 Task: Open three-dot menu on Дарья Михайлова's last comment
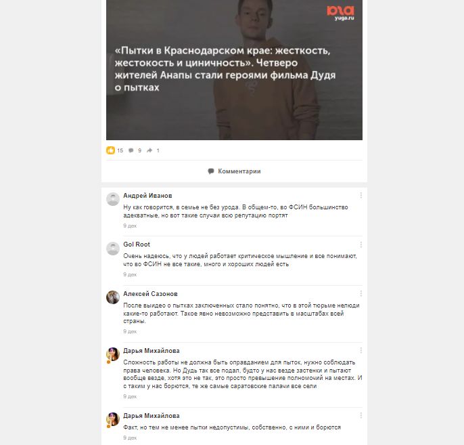pos(361,416)
